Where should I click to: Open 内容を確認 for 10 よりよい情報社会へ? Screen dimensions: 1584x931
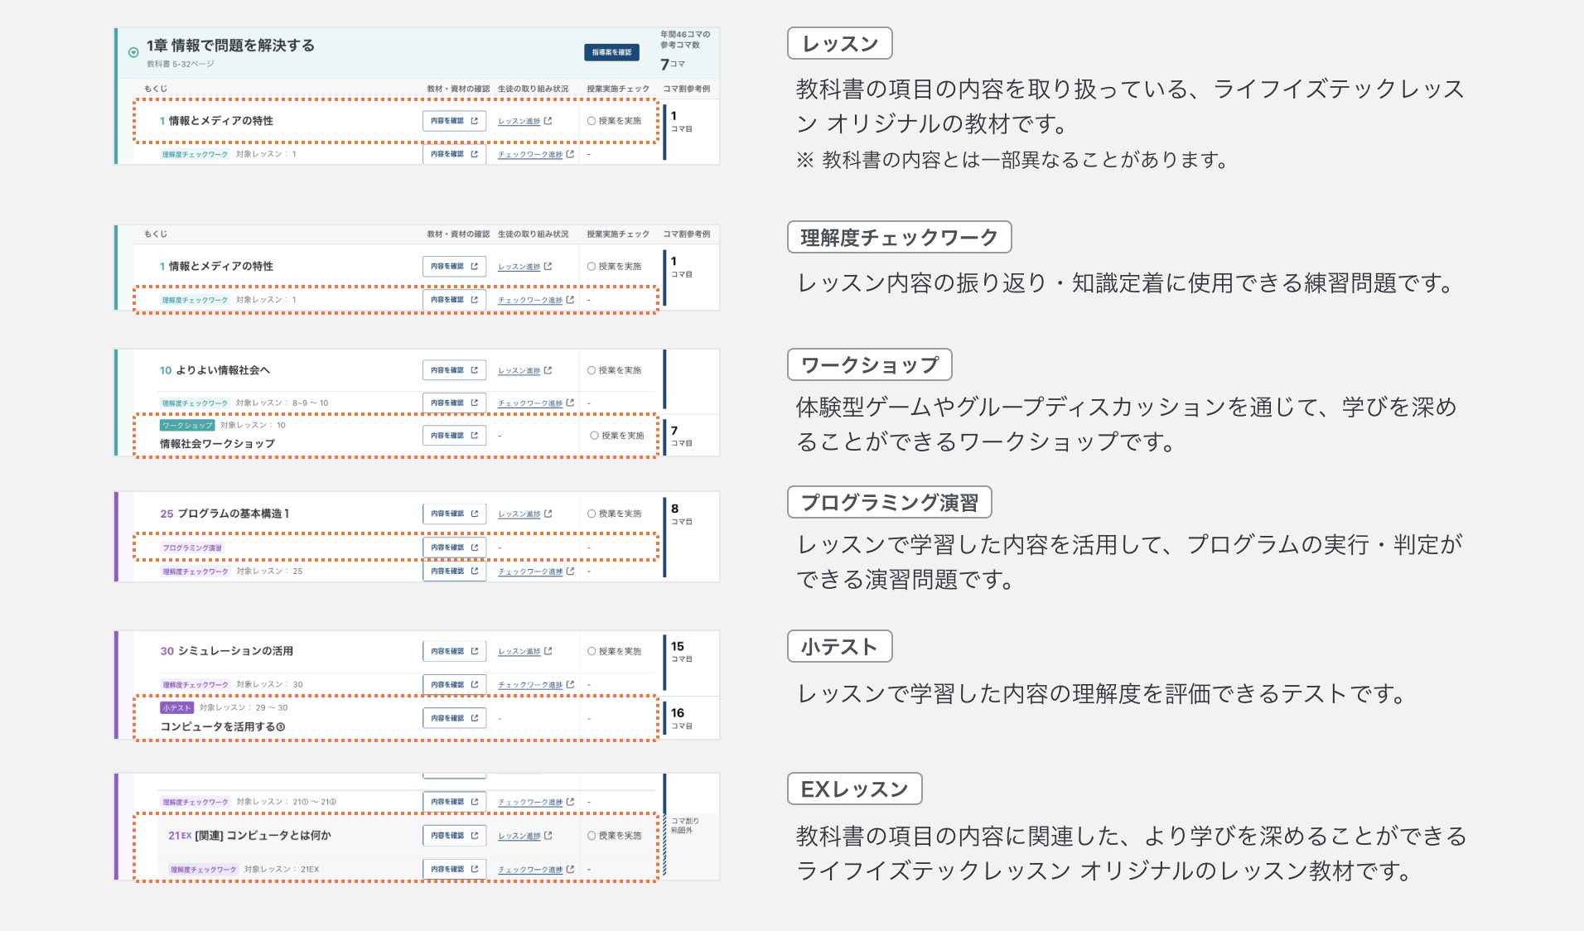tap(454, 370)
